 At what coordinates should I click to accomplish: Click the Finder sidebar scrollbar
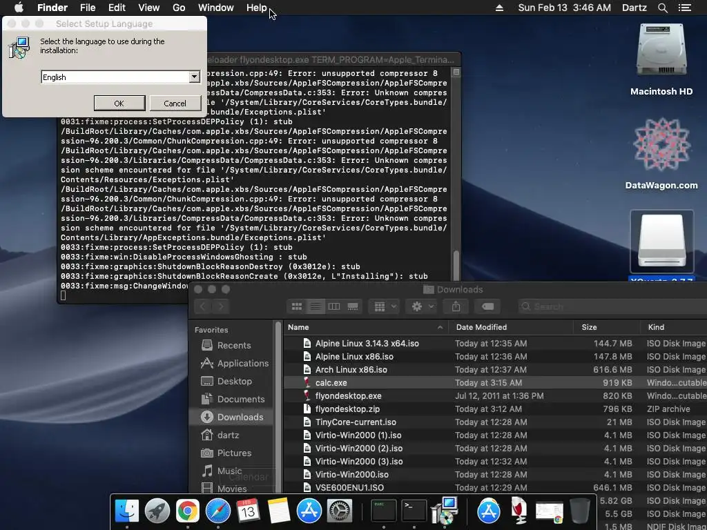278,406
